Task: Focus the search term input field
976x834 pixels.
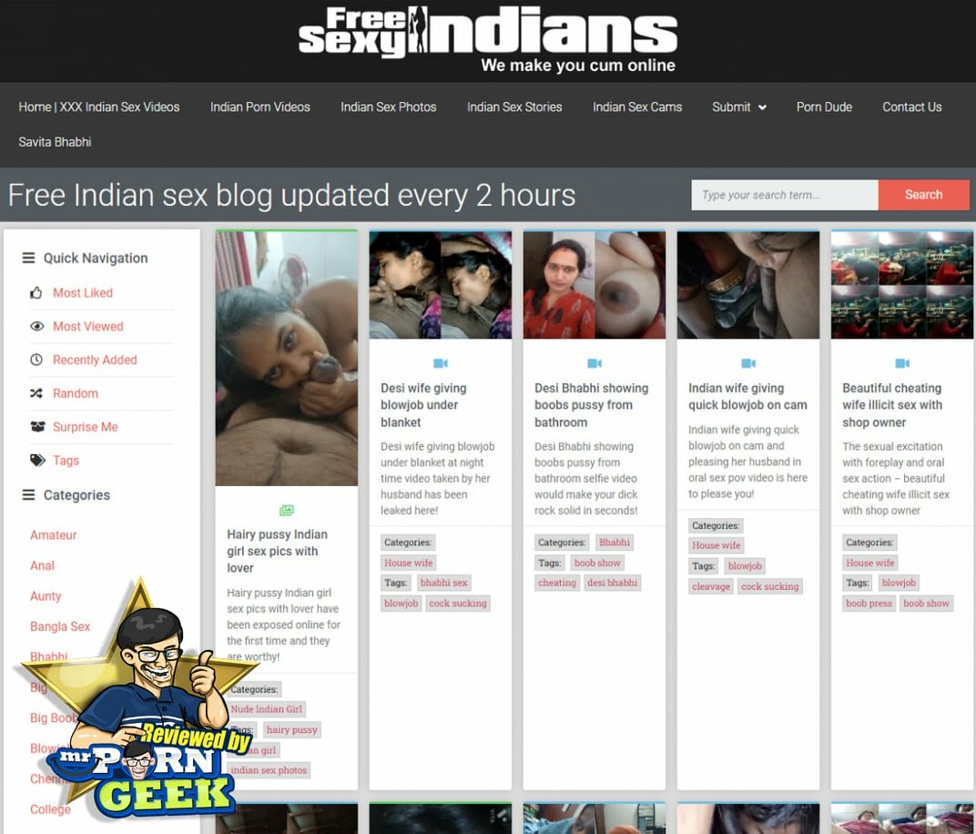Action: pyautogui.click(x=784, y=195)
